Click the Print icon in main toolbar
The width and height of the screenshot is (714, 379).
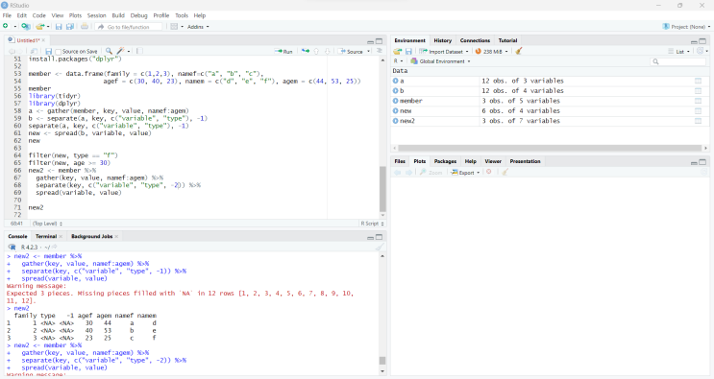[x=85, y=26]
